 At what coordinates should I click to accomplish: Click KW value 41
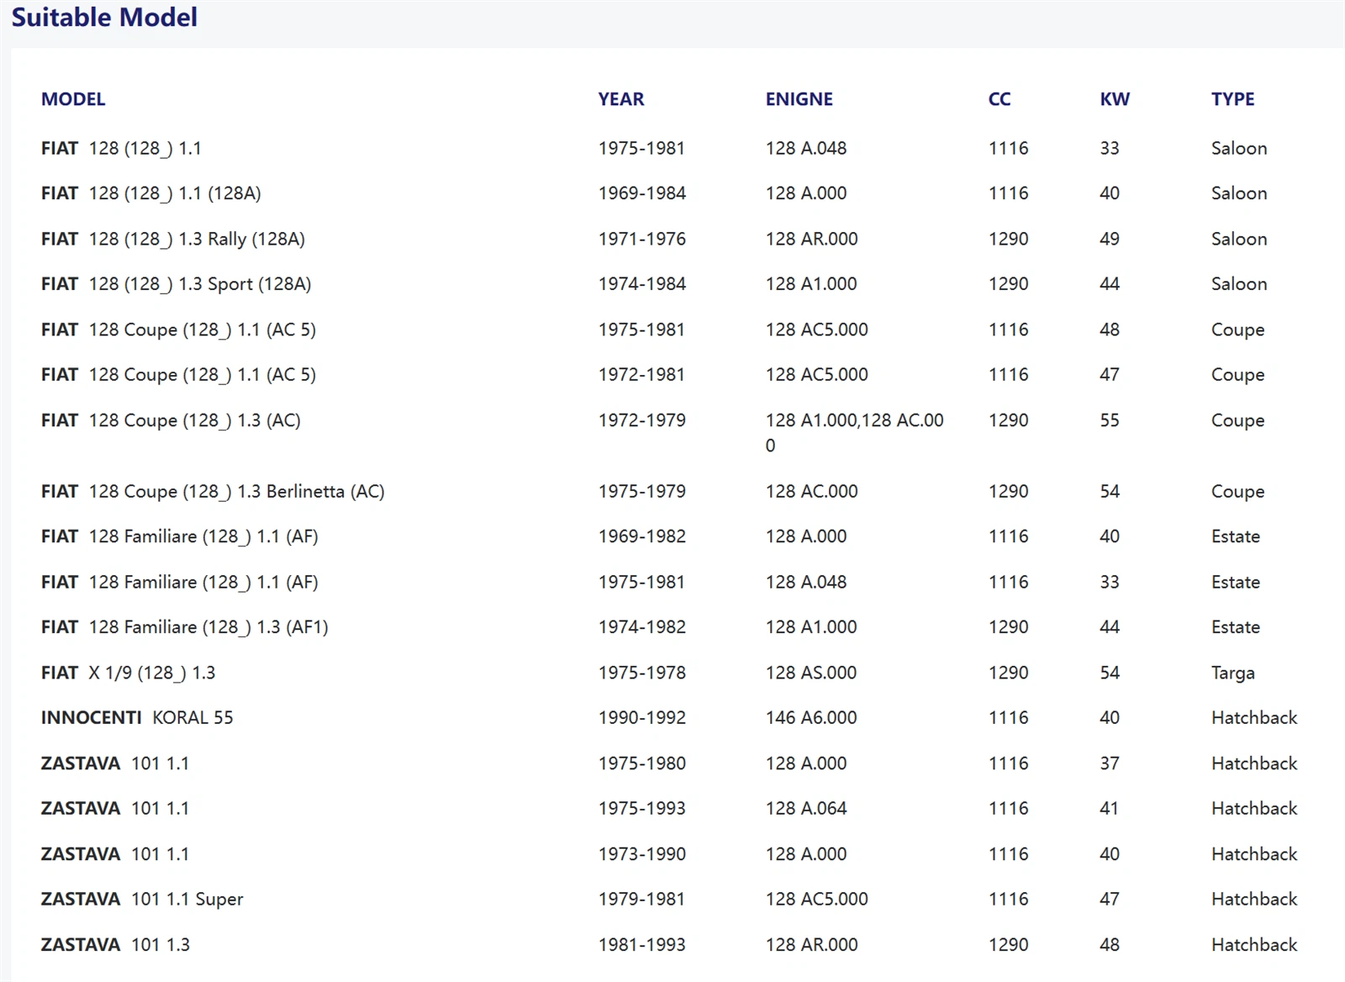[x=1110, y=809]
